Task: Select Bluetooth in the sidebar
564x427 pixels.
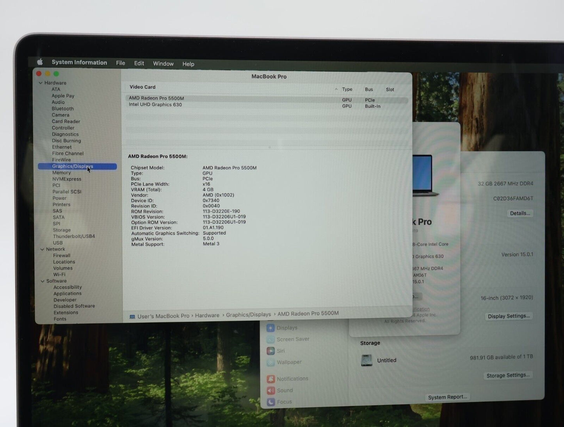Action: (62, 109)
